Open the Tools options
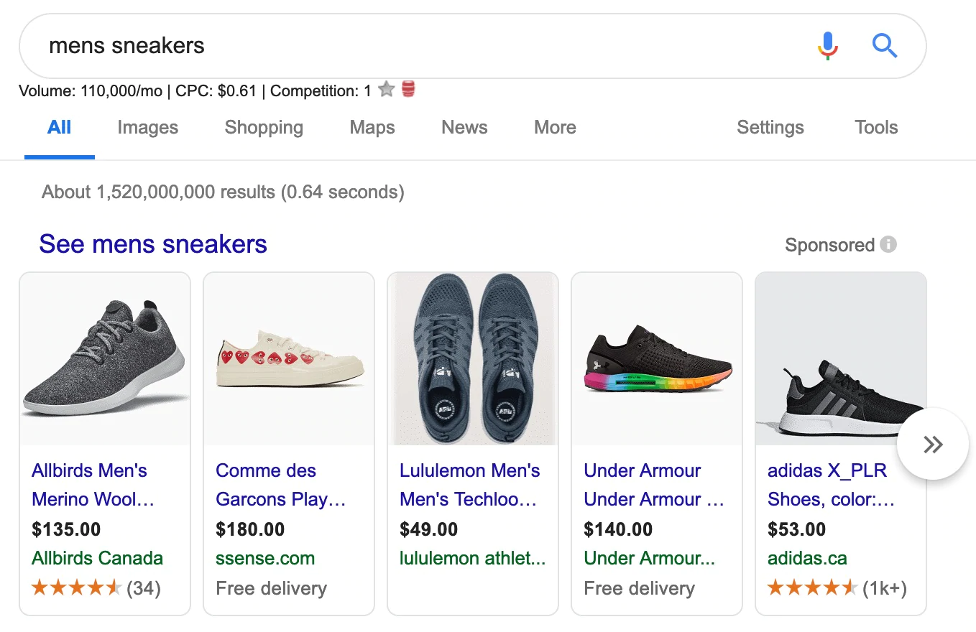This screenshot has width=976, height=632. [x=876, y=128]
